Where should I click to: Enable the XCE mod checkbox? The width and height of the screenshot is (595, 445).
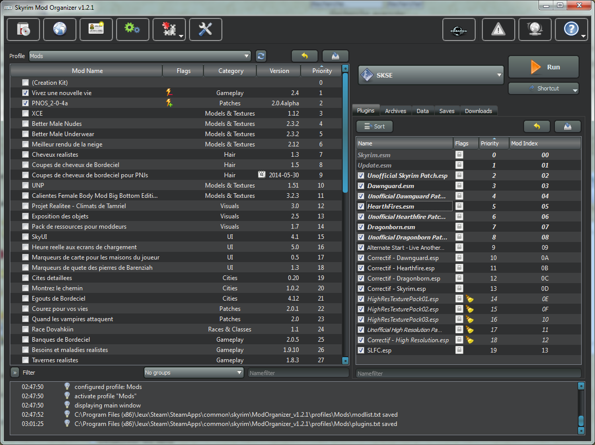click(x=25, y=113)
